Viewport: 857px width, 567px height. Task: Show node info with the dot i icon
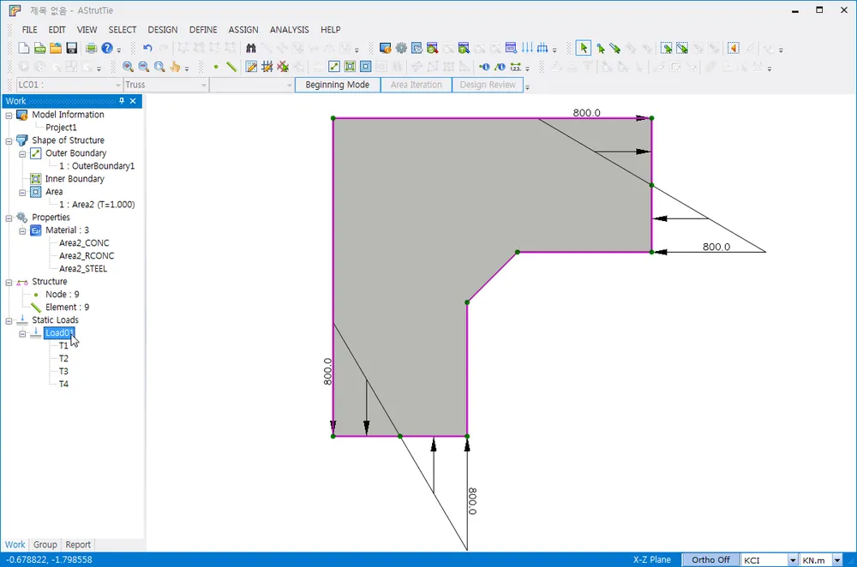click(x=484, y=67)
